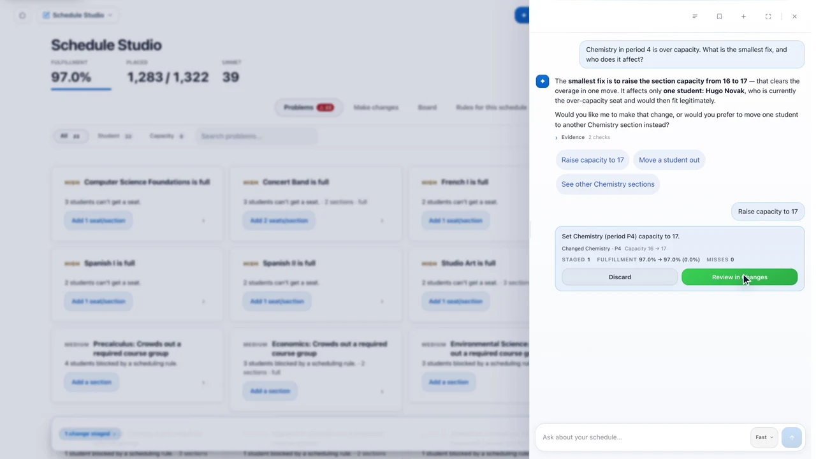Viewport: 816px width, 459px height.
Task: Click 'Set Chemistry (period P4) capacity to 17' text
Action: pyautogui.click(x=620, y=237)
